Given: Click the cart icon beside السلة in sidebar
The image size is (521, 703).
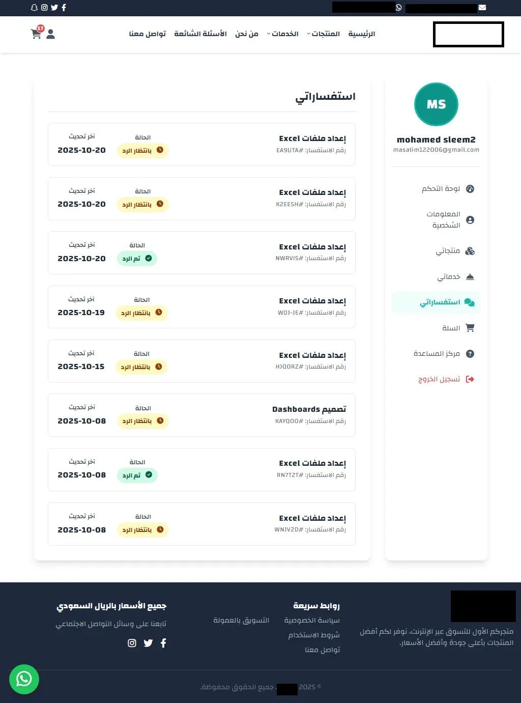Looking at the screenshot, I should tap(471, 328).
